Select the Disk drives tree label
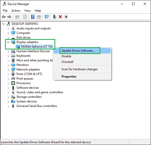Screen dimensions: 151x145 pyautogui.click(x=24, y=38)
